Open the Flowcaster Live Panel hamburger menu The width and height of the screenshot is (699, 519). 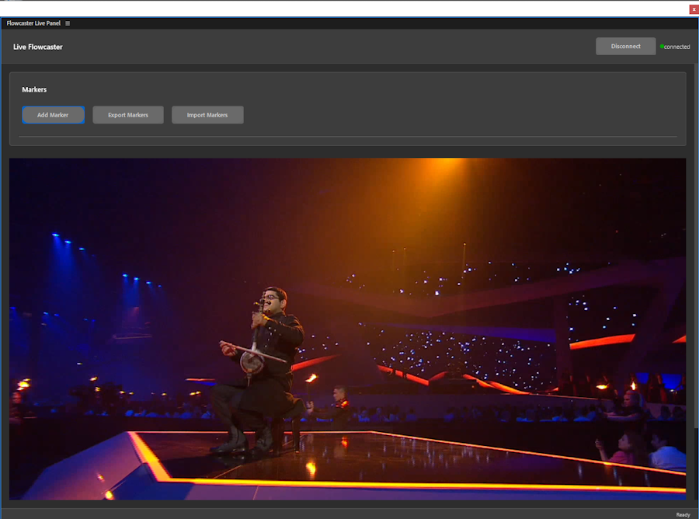tap(68, 23)
